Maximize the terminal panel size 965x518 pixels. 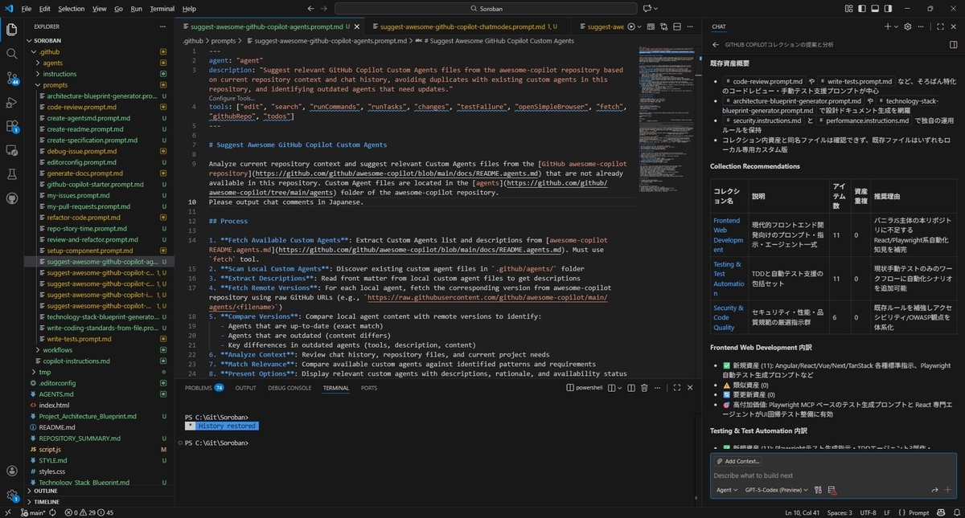pos(676,387)
